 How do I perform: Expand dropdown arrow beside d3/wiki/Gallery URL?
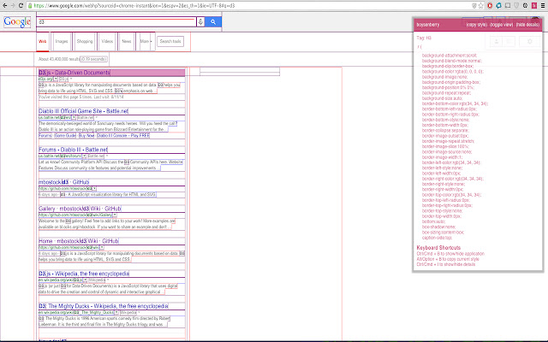point(115,215)
